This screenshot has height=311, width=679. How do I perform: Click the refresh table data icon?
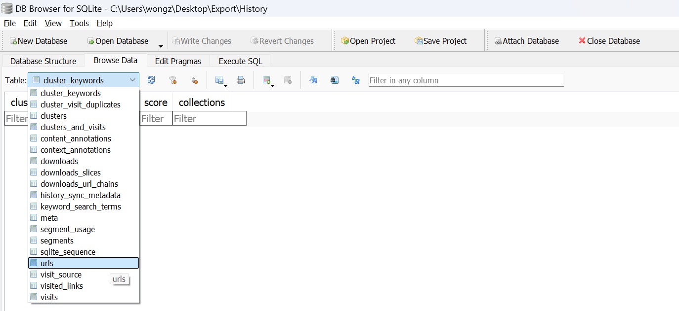tap(151, 80)
